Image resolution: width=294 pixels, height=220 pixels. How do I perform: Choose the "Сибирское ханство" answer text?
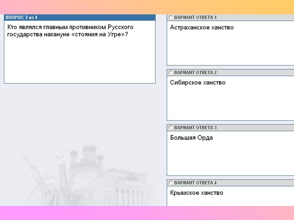pyautogui.click(x=198, y=82)
